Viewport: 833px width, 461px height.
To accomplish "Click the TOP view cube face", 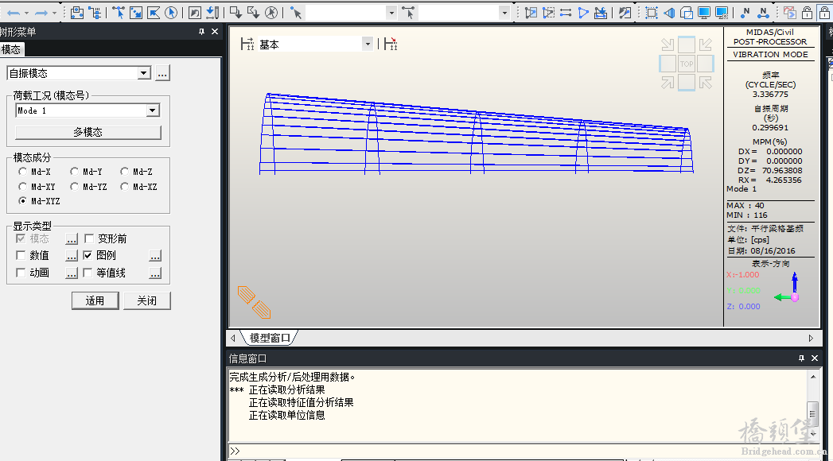I will click(x=687, y=64).
